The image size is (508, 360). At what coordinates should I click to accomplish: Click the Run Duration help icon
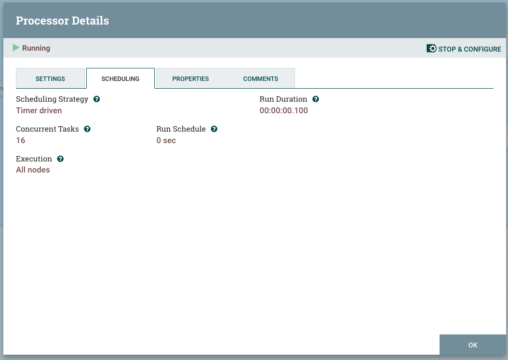pos(316,99)
